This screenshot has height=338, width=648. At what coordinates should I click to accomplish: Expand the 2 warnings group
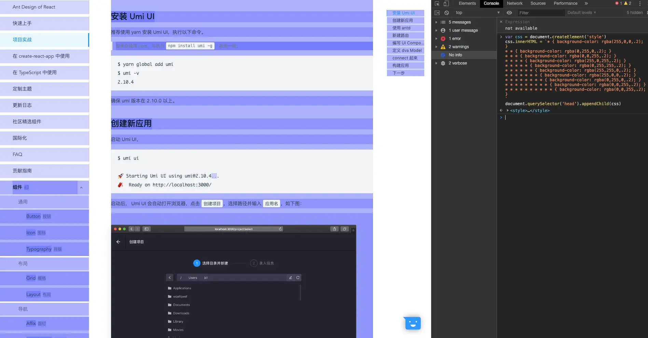click(x=436, y=47)
